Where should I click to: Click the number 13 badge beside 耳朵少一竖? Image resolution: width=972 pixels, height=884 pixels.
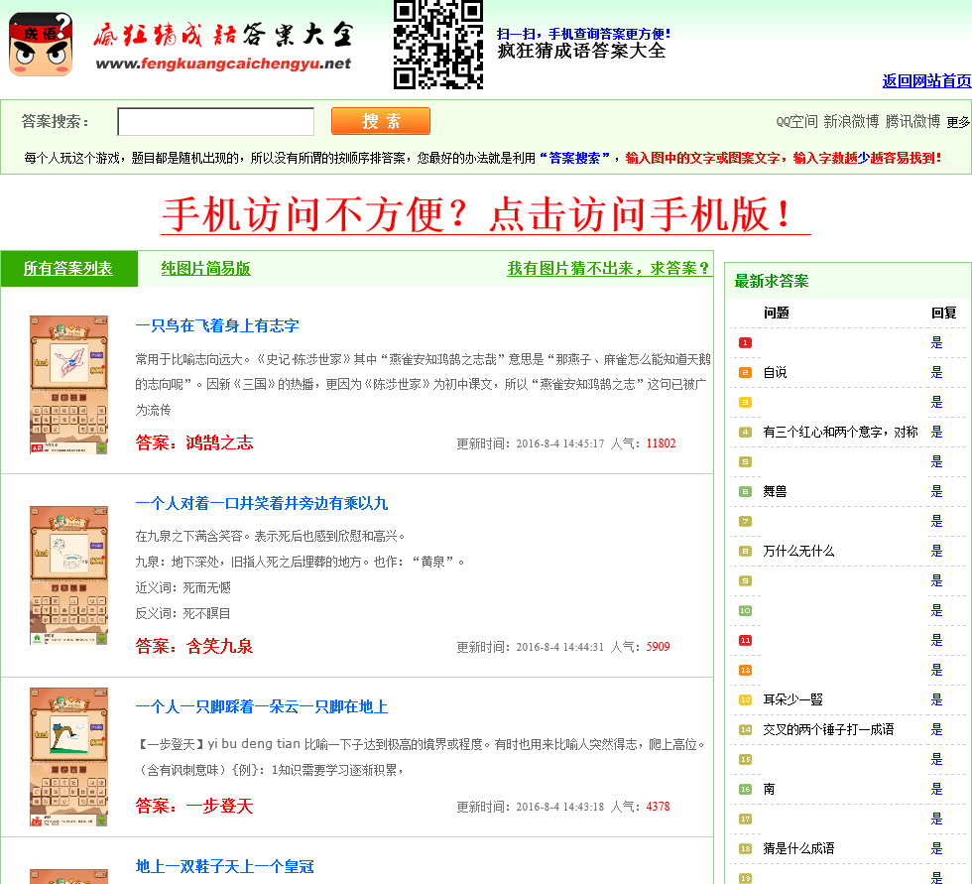pyautogui.click(x=745, y=699)
